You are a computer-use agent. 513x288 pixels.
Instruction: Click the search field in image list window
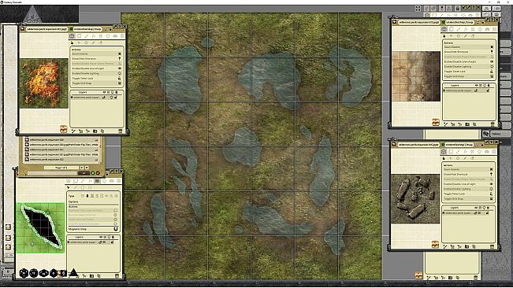click(52, 173)
